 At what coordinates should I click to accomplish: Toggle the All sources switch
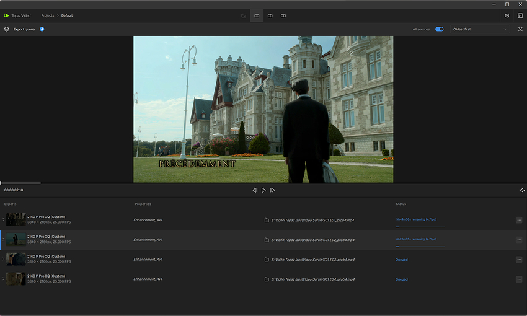pyautogui.click(x=440, y=29)
